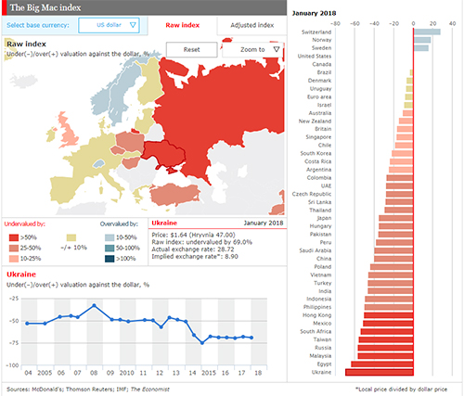The image size is (464, 396).
Task: Click the 2018 last point on Ukraine line
Action: tap(251, 338)
